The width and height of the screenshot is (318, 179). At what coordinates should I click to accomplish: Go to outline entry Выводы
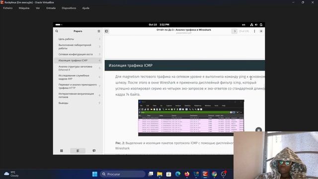tap(78, 103)
